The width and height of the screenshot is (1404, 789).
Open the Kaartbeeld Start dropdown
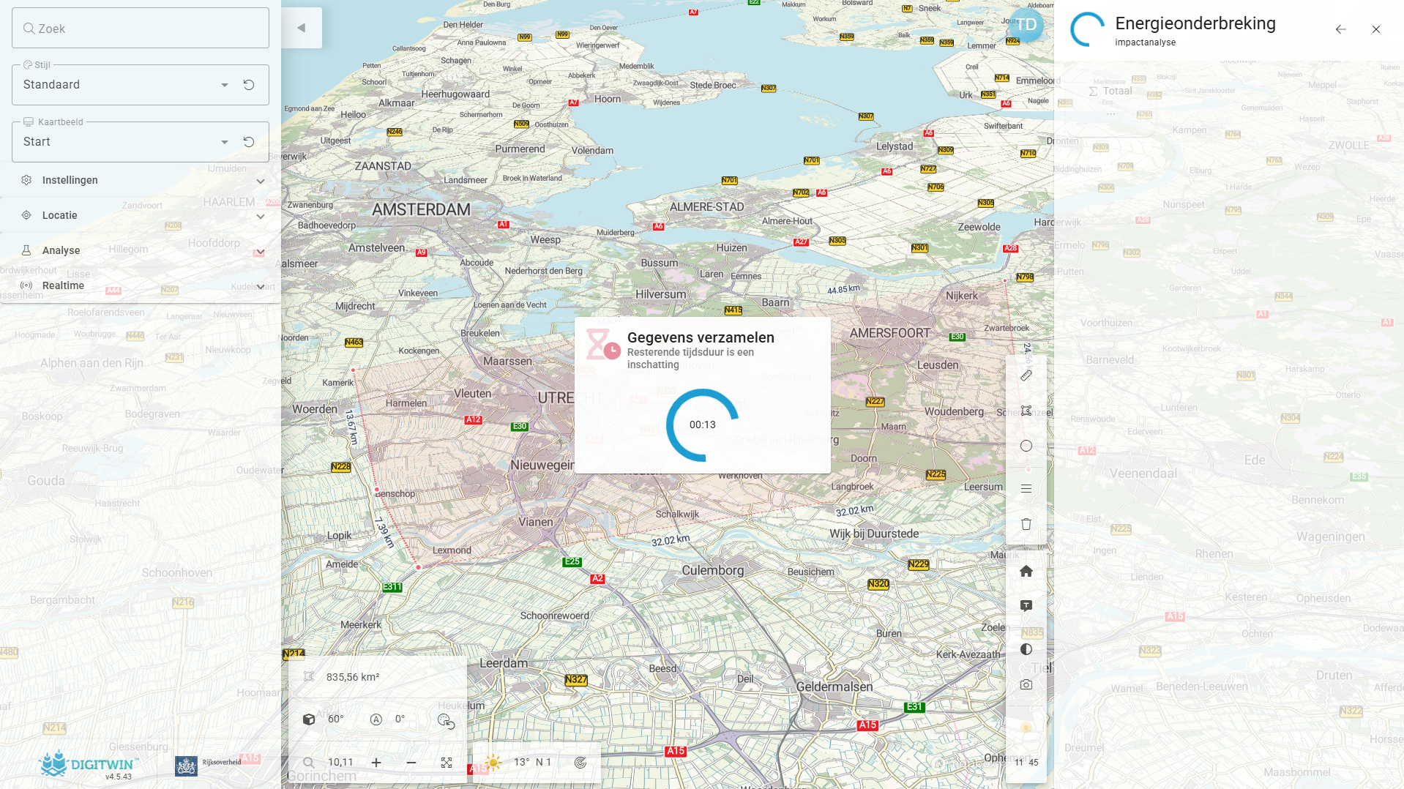click(x=225, y=142)
